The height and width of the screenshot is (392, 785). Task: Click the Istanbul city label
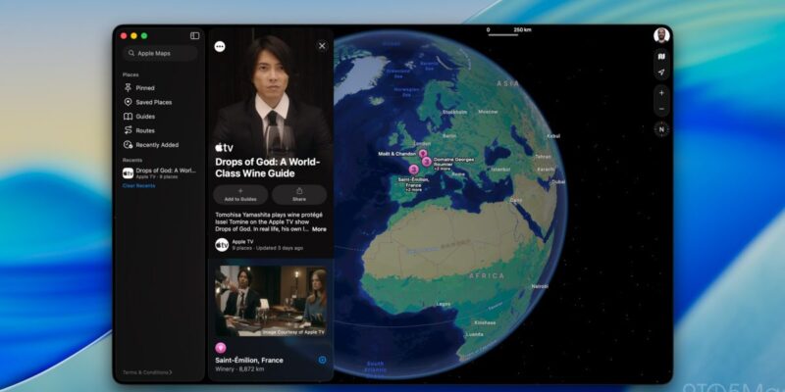(x=499, y=170)
